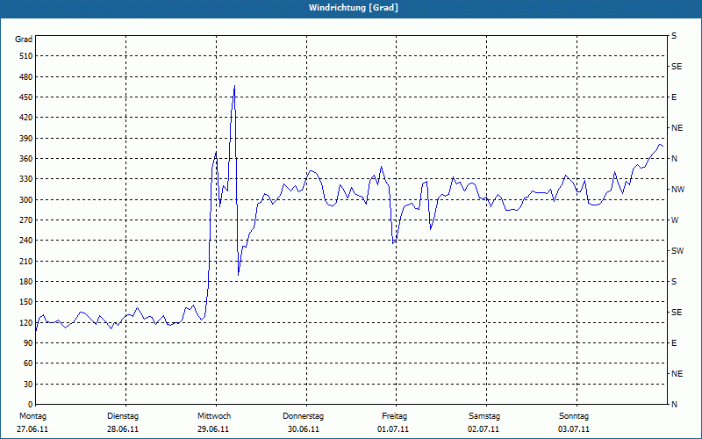
Task: Click the 330 y-axis tick label
Action: click(x=26, y=179)
